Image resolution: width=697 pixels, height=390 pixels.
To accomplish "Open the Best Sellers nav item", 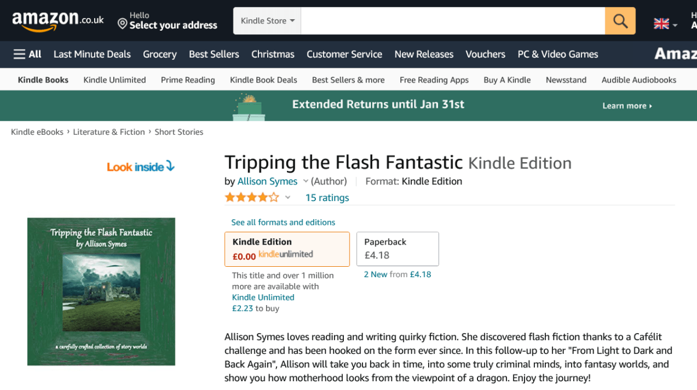I will (214, 54).
